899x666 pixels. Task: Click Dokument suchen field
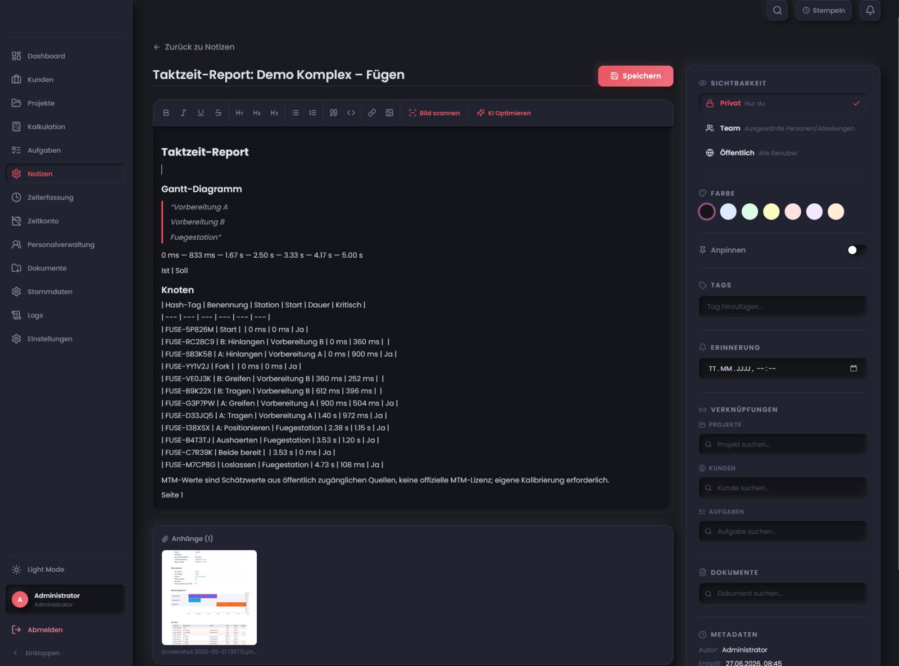pyautogui.click(x=783, y=594)
